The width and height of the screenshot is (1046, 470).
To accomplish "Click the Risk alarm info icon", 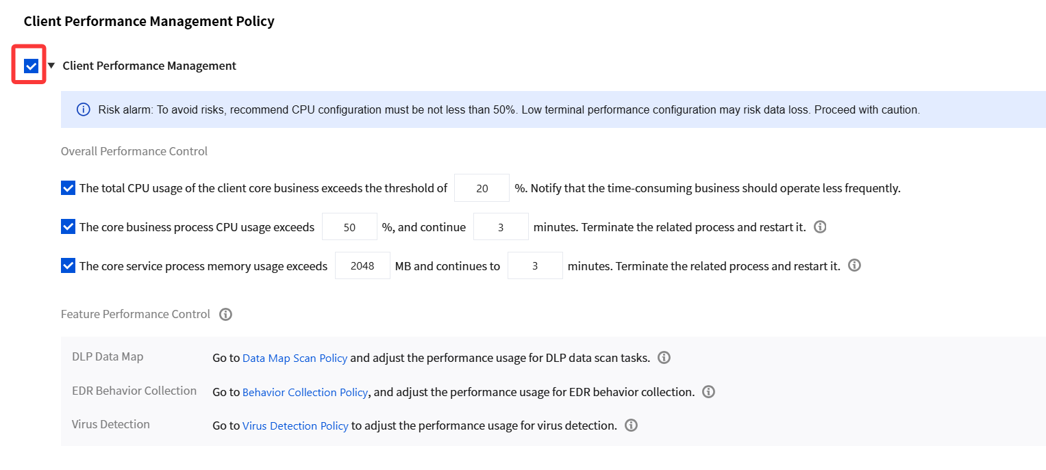I will click(x=84, y=109).
